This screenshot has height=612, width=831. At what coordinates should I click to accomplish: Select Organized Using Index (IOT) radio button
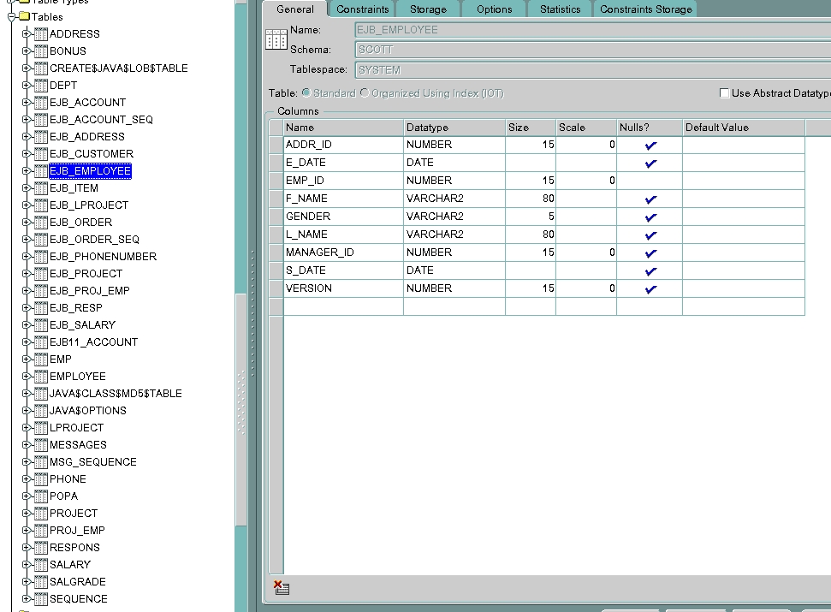pyautogui.click(x=365, y=92)
